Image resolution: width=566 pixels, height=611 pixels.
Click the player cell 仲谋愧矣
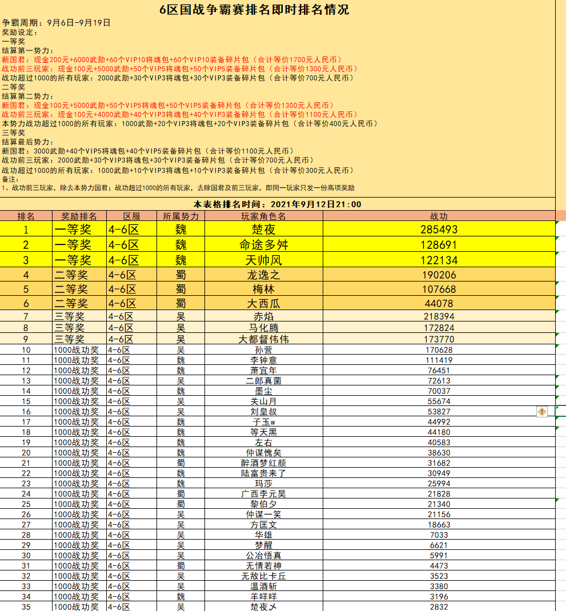pos(264,452)
